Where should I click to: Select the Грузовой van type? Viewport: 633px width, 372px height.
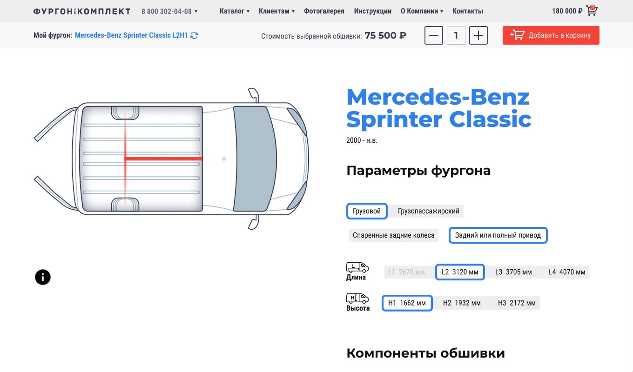pos(367,211)
